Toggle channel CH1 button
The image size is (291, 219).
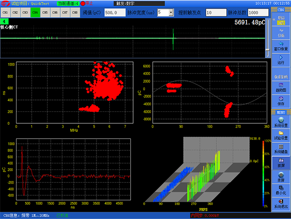(x=5, y=12)
